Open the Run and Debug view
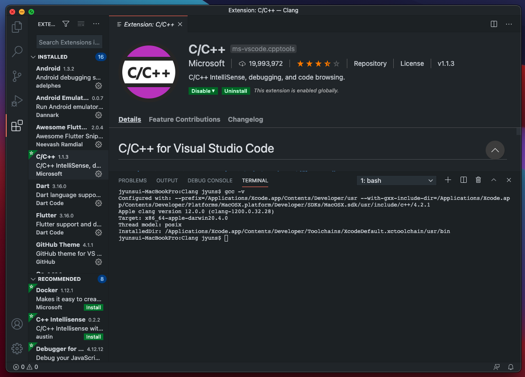 [x=17, y=101]
